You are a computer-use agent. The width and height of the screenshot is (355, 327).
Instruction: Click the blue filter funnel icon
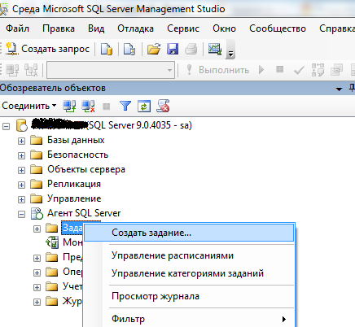coord(125,106)
